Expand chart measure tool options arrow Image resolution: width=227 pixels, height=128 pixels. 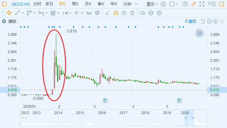point(59,13)
